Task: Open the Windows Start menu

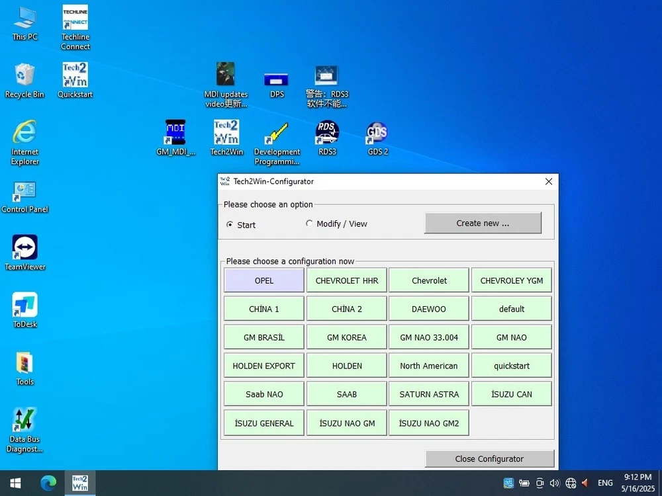Action: pos(15,483)
